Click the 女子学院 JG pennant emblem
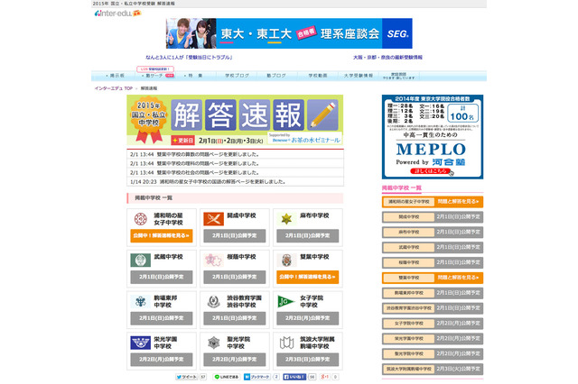578x384 pixels. 285,302
